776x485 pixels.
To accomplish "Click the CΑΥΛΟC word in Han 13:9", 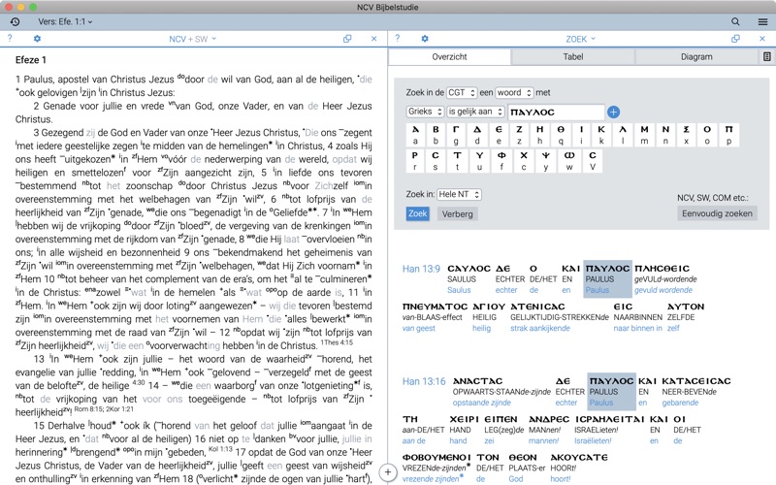I will click(x=469, y=269).
